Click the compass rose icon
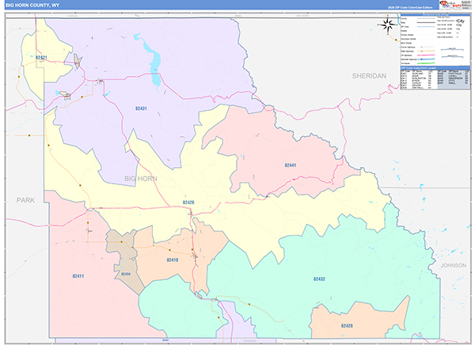475x345 pixels. point(387,25)
